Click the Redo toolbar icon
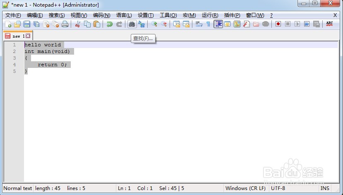The height and width of the screenshot is (195, 343). coord(119,24)
